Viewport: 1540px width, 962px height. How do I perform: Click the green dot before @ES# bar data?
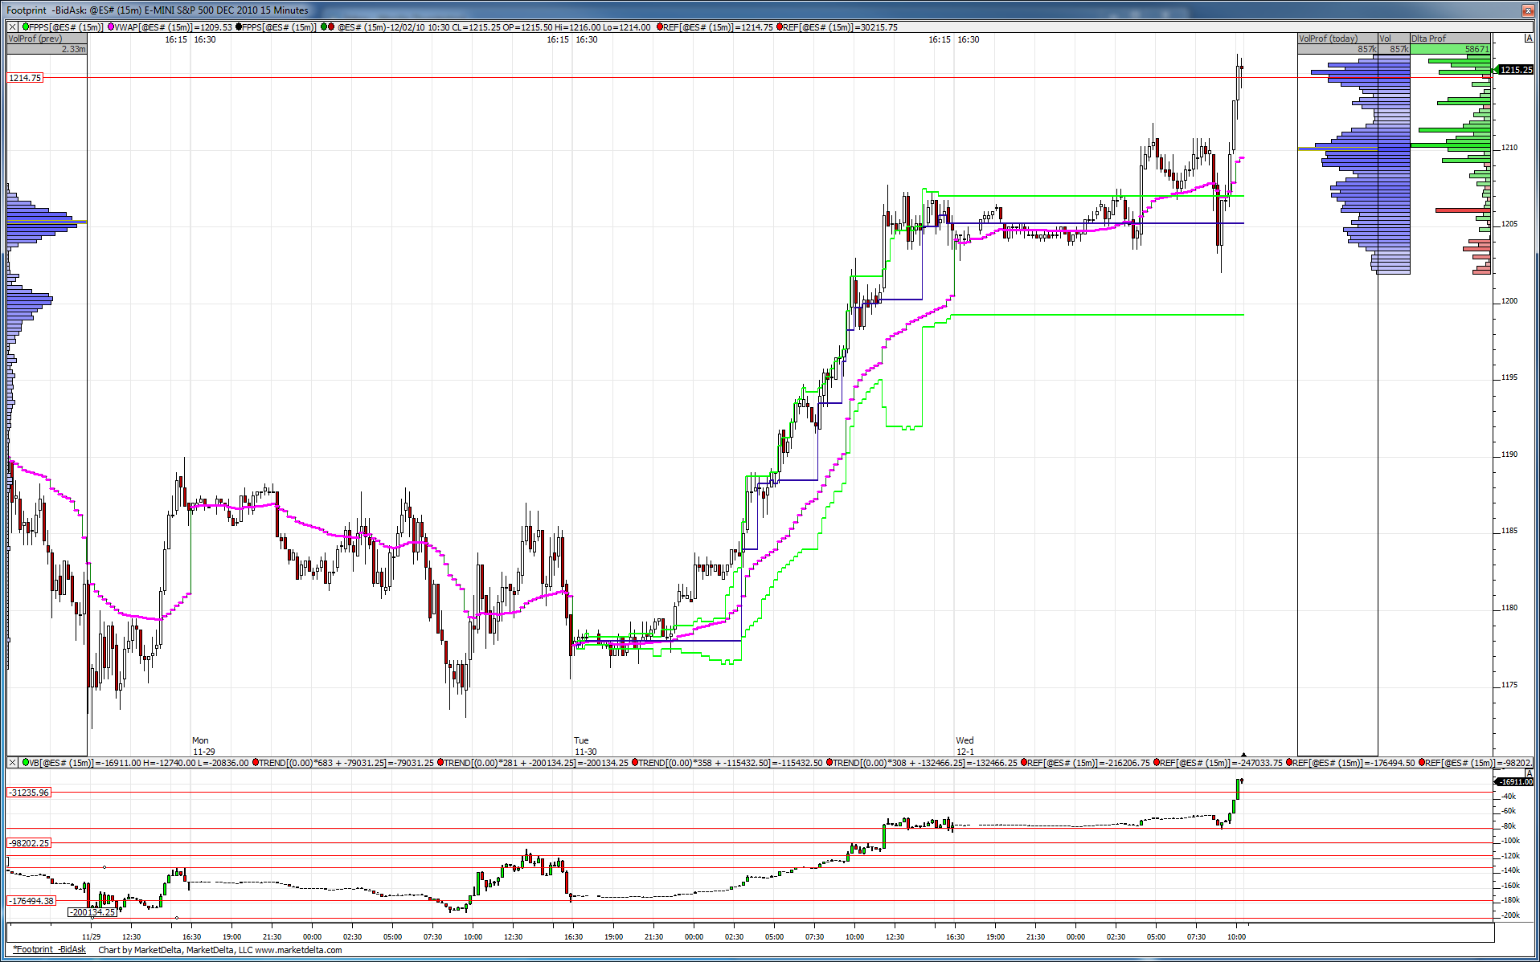[324, 26]
